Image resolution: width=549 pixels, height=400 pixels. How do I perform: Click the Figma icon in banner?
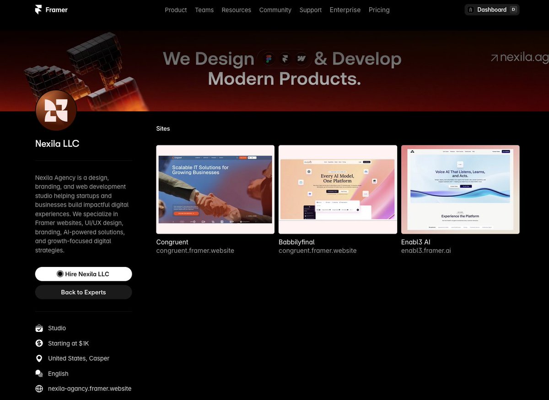tap(269, 59)
